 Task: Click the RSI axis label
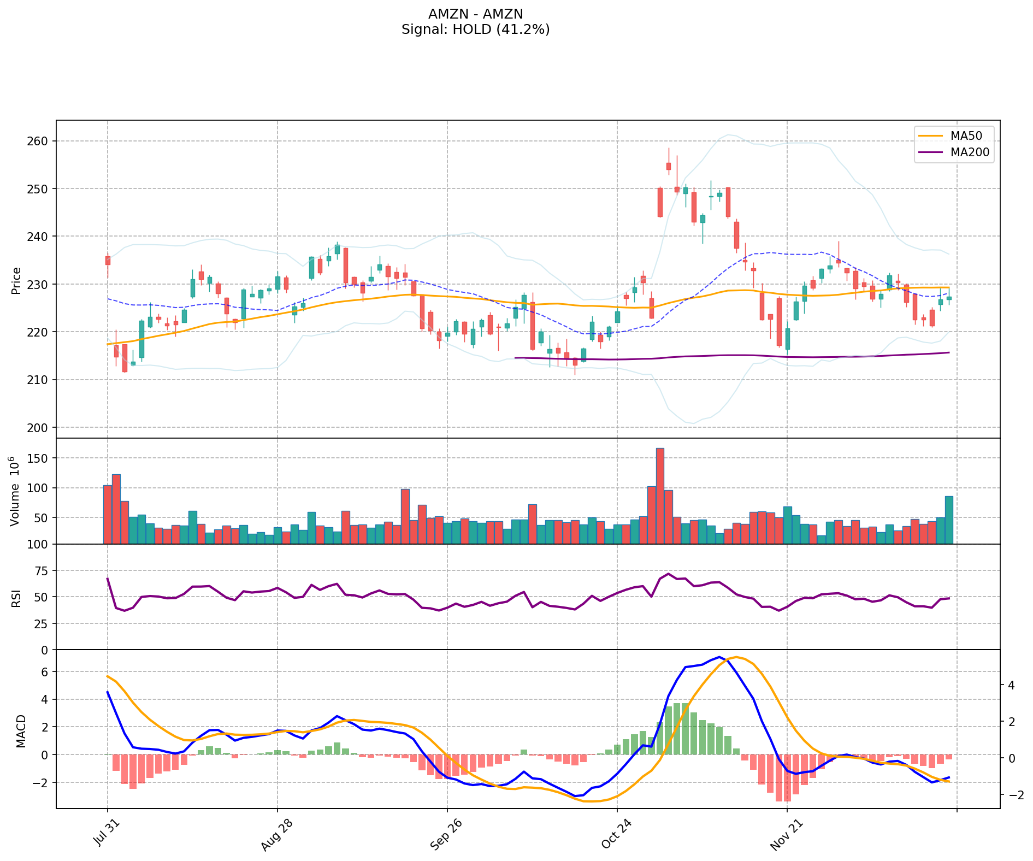tap(16, 598)
